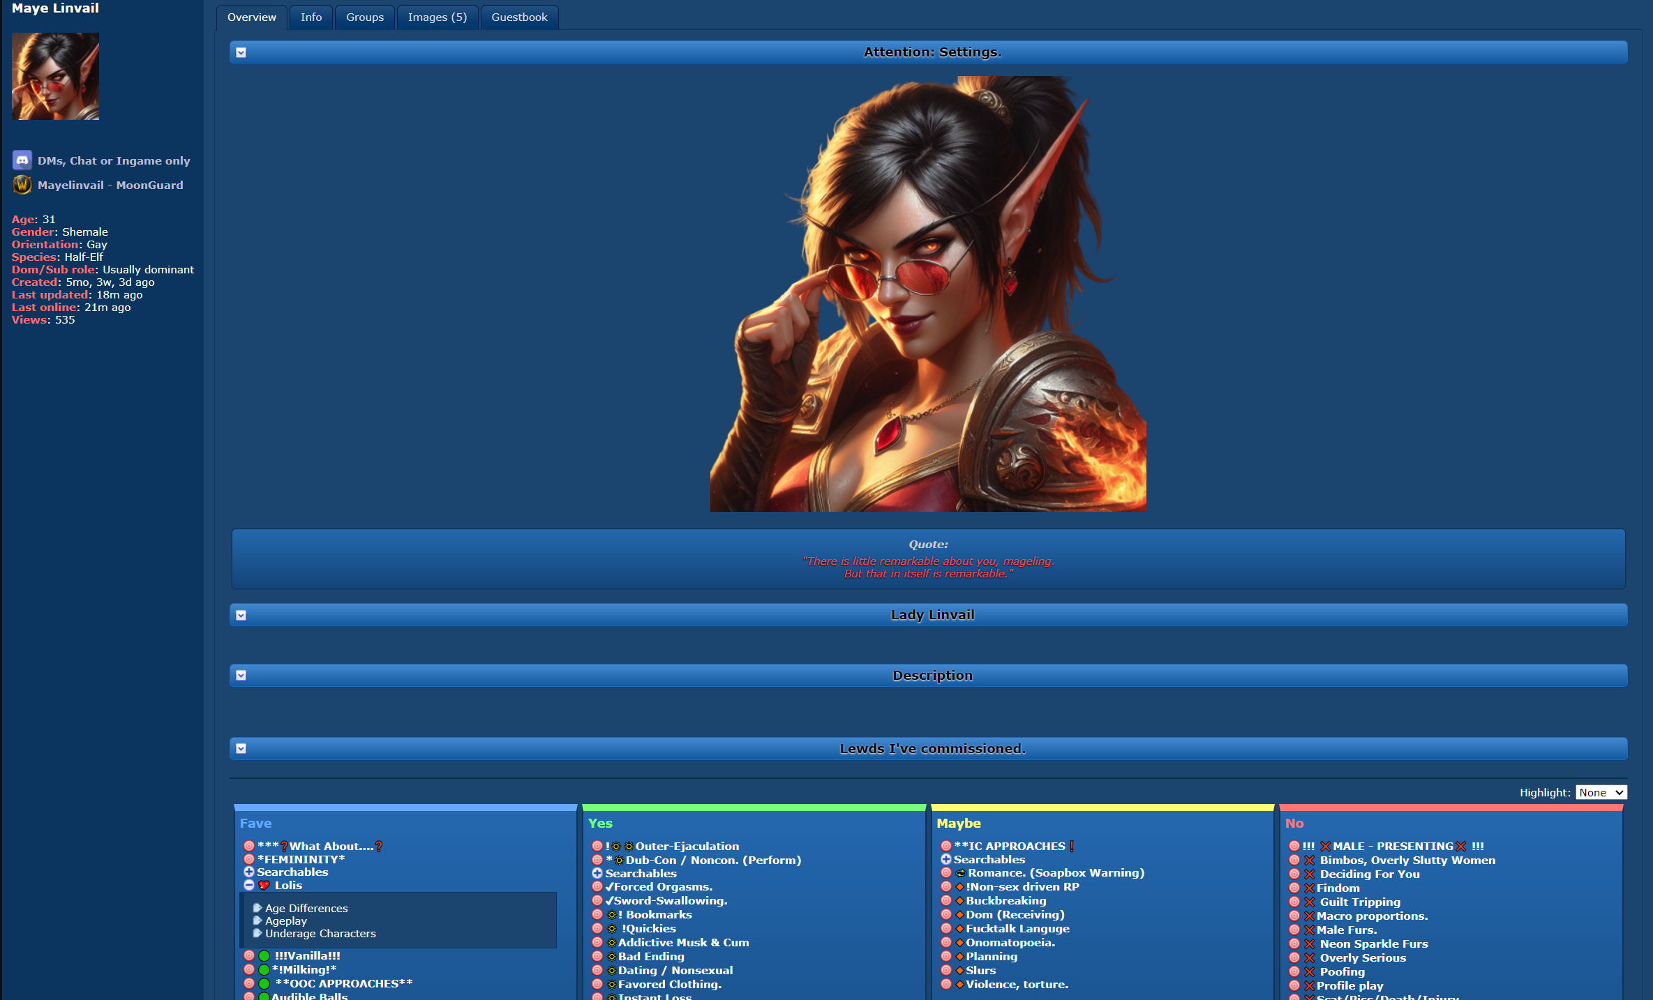The height and width of the screenshot is (1000, 1653).
Task: Expand Searchables in the Maybe column
Action: (945, 860)
